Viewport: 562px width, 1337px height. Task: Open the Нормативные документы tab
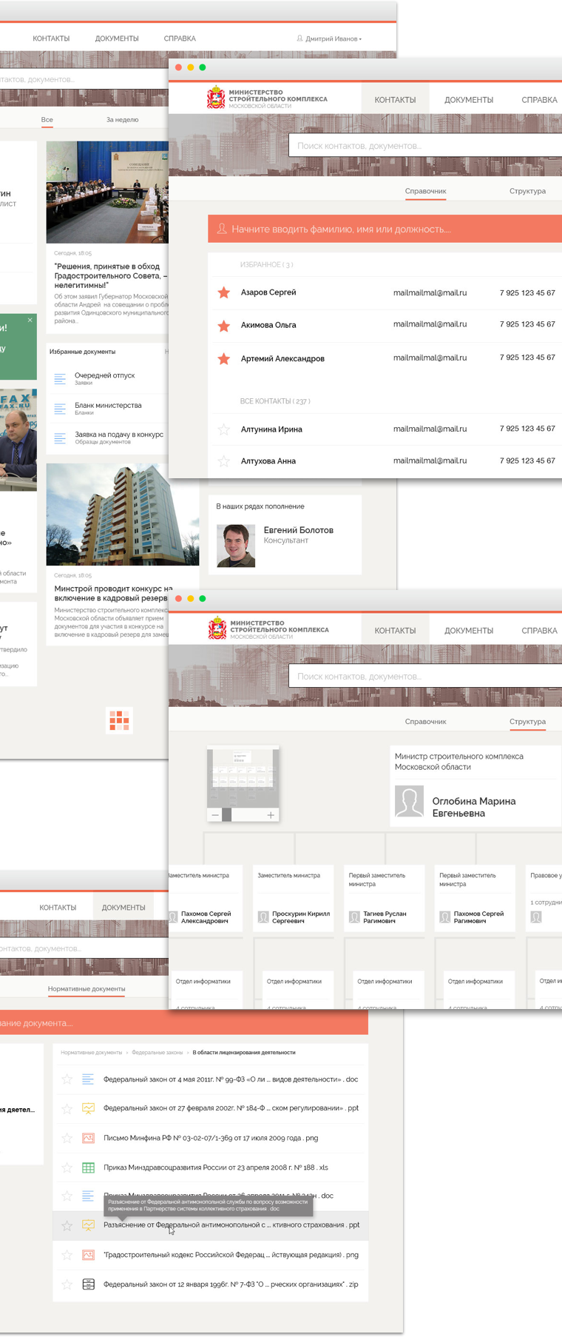tap(87, 989)
